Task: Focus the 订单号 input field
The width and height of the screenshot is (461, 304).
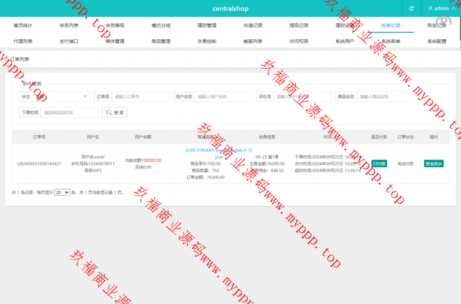Action: tap(140, 97)
